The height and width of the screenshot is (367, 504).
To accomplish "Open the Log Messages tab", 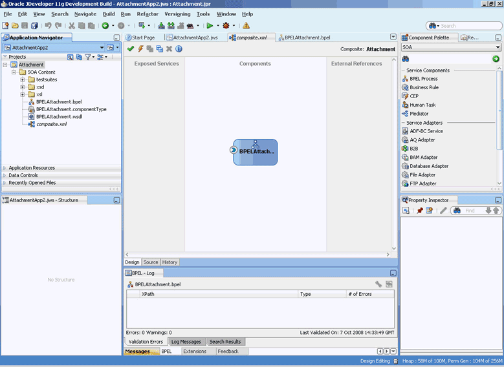I will point(186,342).
